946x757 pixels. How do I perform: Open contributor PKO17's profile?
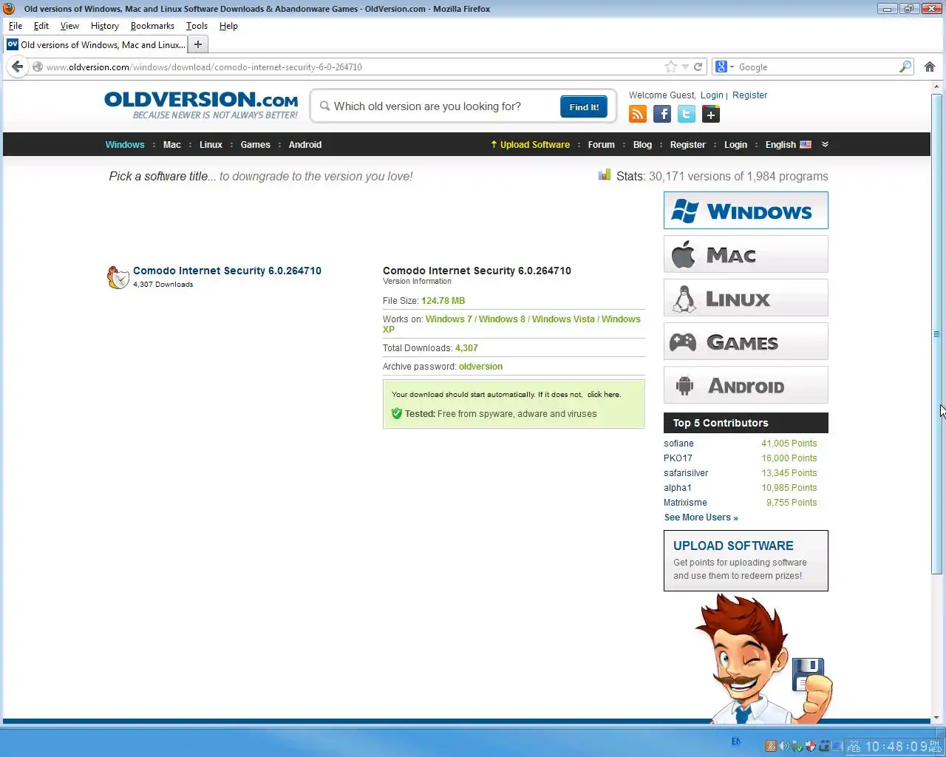[678, 458]
